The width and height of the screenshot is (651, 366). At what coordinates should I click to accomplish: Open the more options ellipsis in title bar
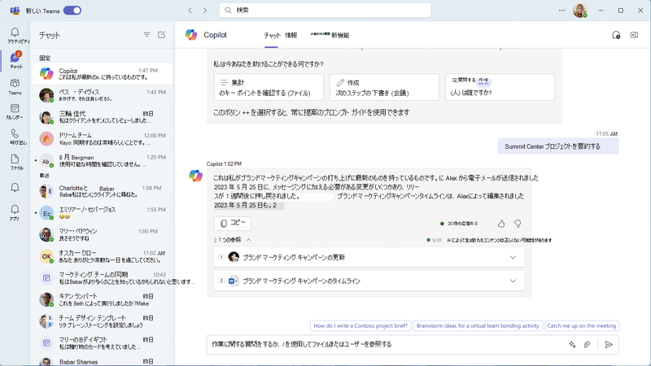(561, 11)
